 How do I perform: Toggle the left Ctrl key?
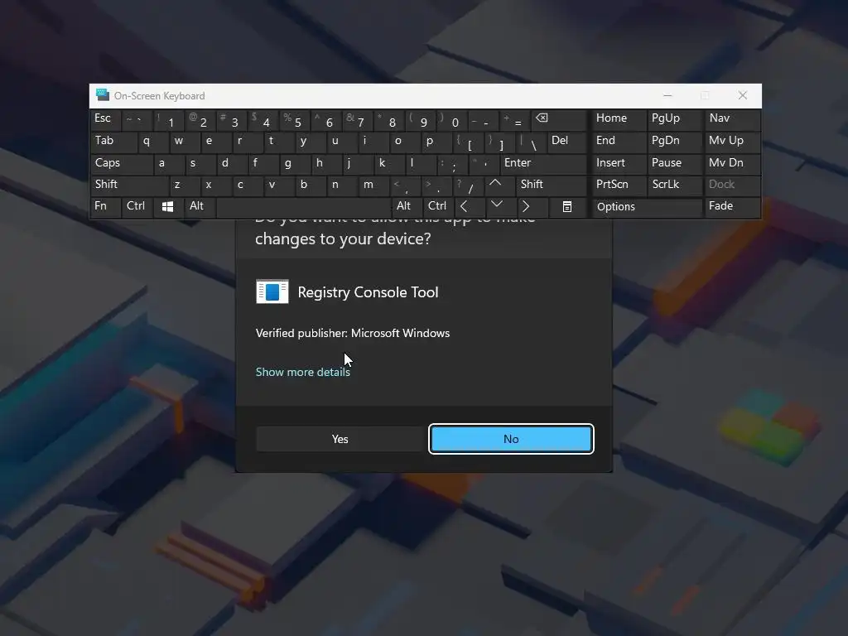[137, 206]
